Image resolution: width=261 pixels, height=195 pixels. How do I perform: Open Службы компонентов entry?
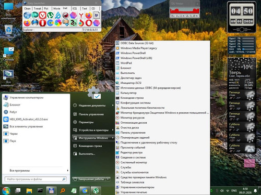pos(162,172)
